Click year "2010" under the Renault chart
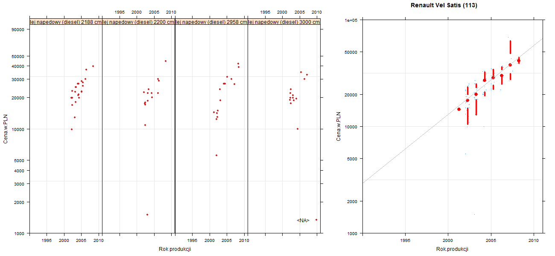The width and height of the screenshot is (555, 256). click(534, 241)
